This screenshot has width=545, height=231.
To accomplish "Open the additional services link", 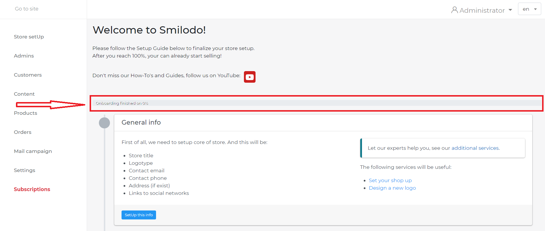I will click(475, 148).
